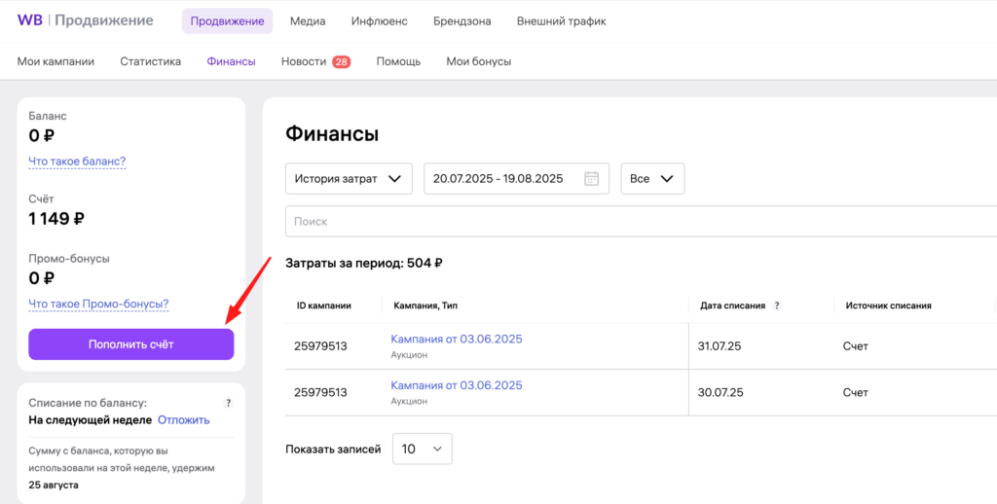Expand the История затрат dropdown
997x504 pixels.
pyautogui.click(x=350, y=179)
